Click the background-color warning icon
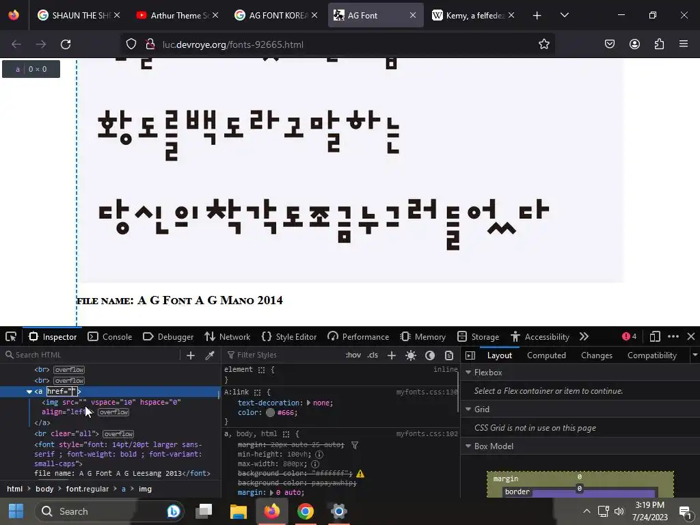700x525 pixels. [x=360, y=474]
